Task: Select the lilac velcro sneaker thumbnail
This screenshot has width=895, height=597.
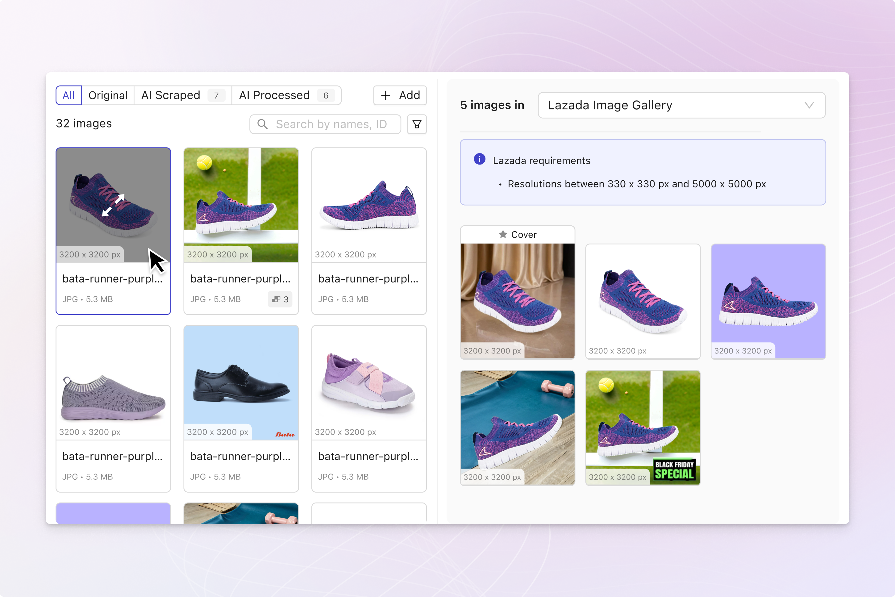Action: point(369,383)
